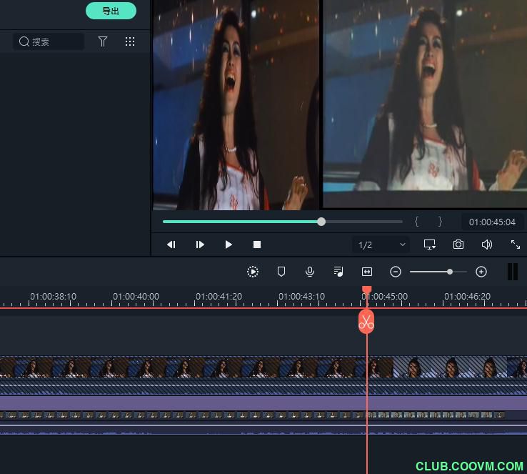
Task: Add a marker with the shield icon
Action: coord(281,272)
